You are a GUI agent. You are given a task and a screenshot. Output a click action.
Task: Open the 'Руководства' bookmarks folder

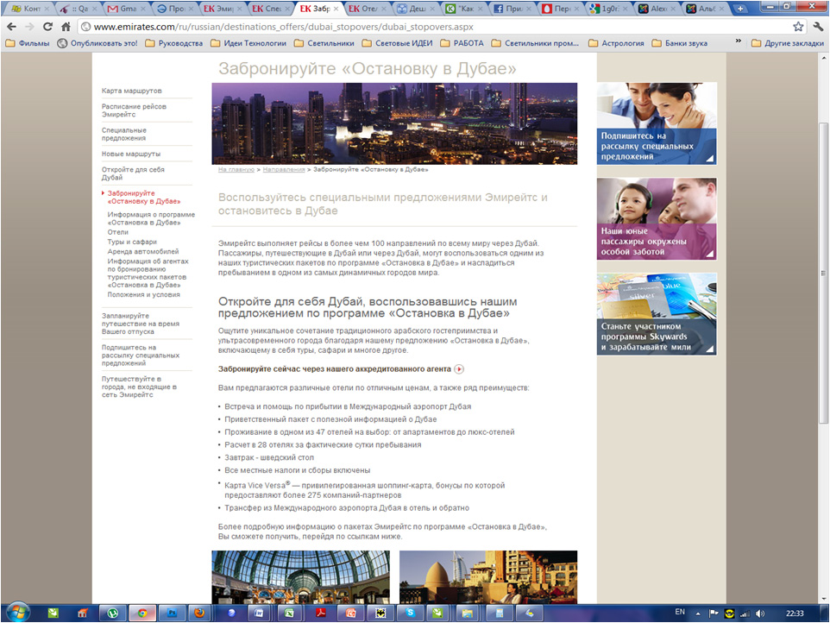(x=174, y=43)
